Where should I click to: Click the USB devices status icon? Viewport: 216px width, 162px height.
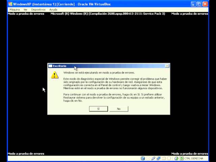[153, 158]
